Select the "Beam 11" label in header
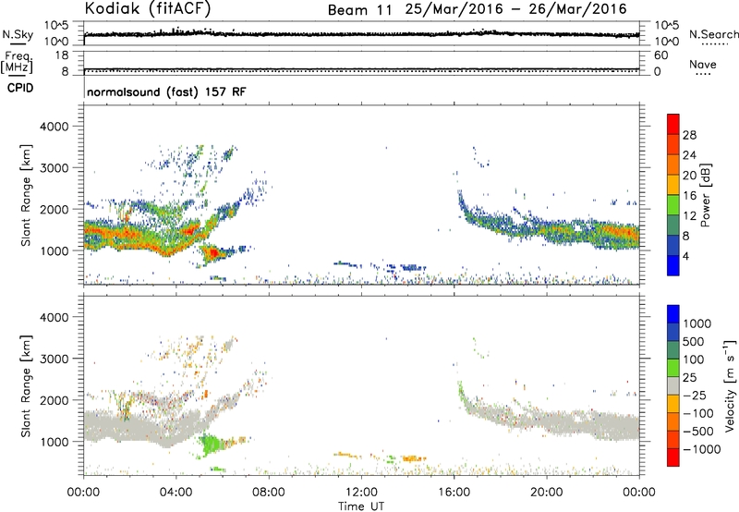Viewport: 739px width, 512px height. 359,10
